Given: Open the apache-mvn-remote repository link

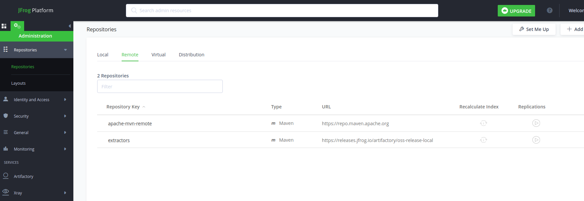Looking at the screenshot, I should tap(130, 124).
